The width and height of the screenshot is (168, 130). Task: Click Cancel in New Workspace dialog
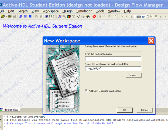pyautogui.click(x=145, y=110)
